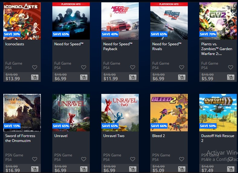Toggle wishlist heart for Need for Speed Rivals
This screenshot has height=173, width=238.
tap(181, 67)
